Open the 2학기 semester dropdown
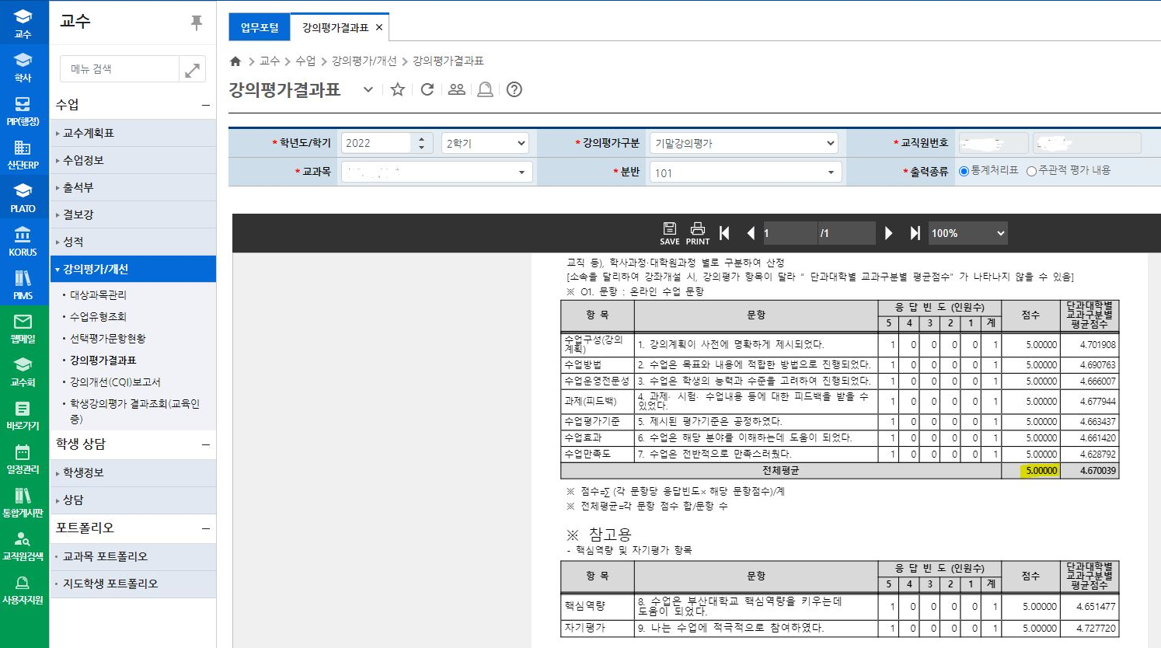1161x648 pixels. point(485,143)
